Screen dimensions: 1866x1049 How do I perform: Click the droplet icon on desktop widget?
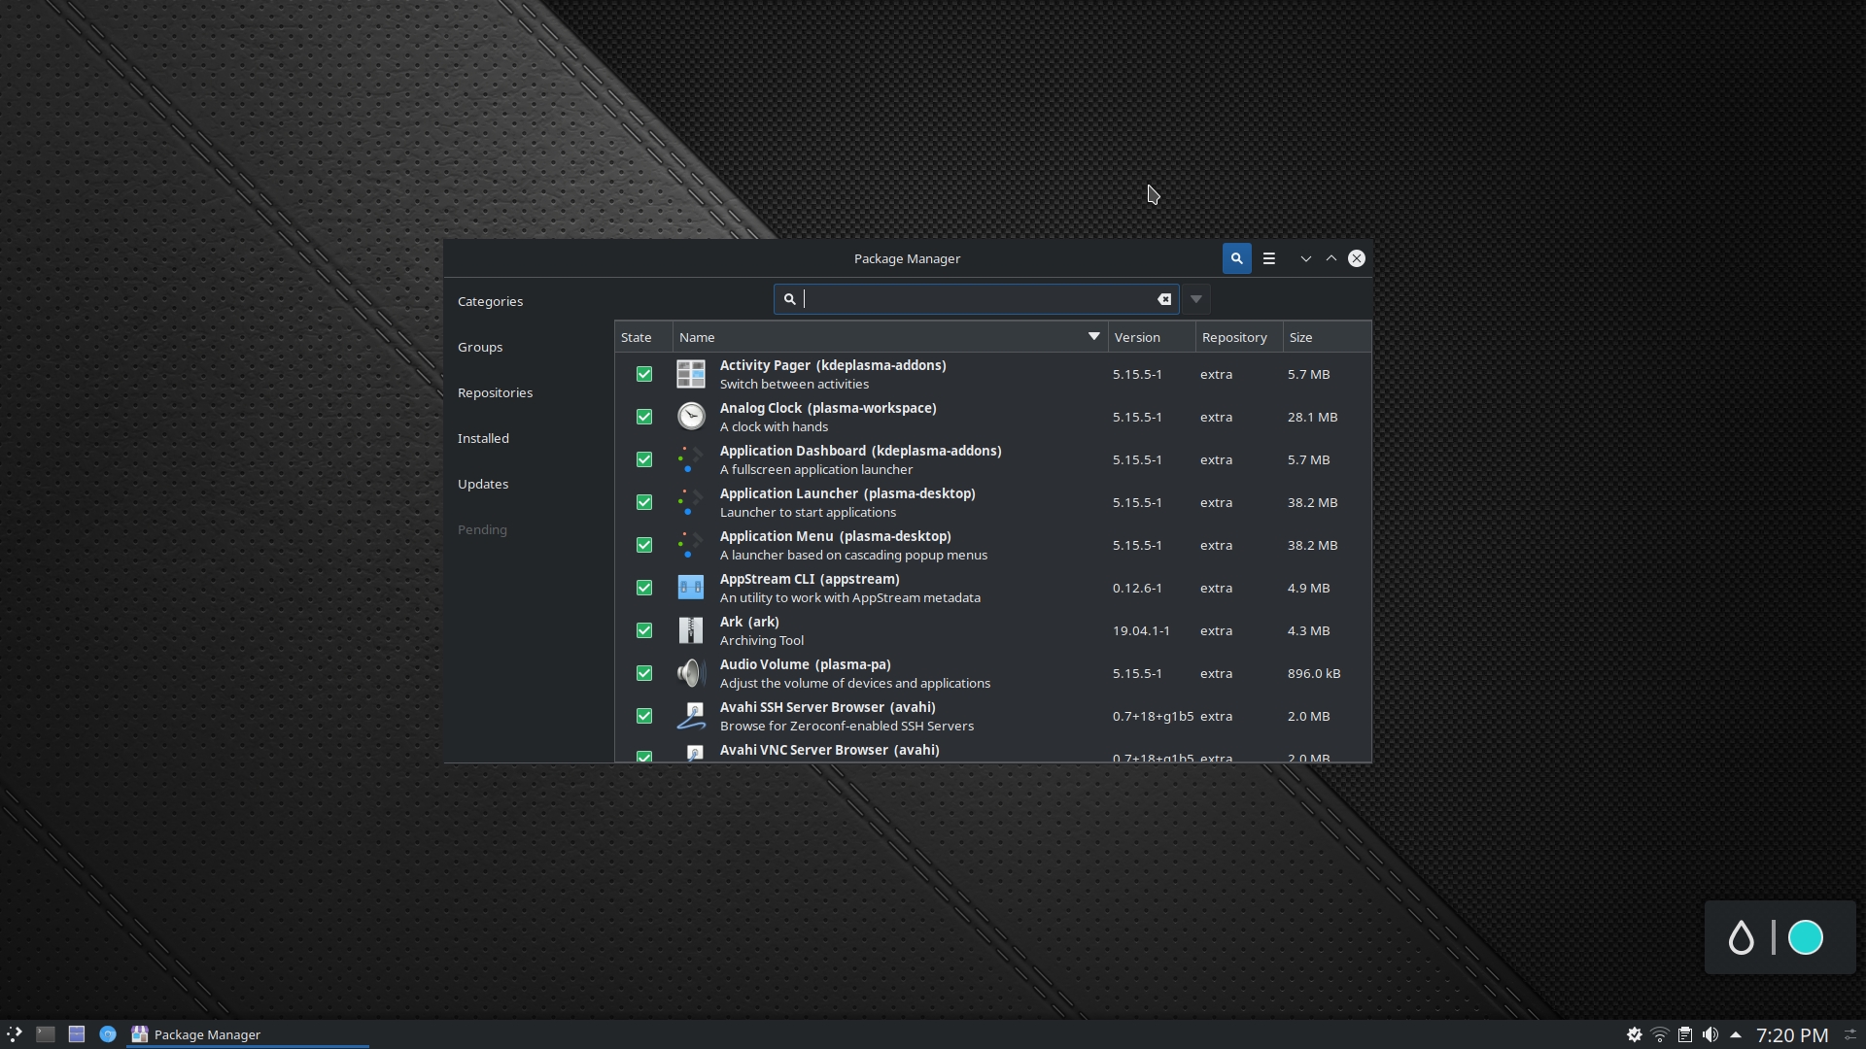(x=1741, y=937)
